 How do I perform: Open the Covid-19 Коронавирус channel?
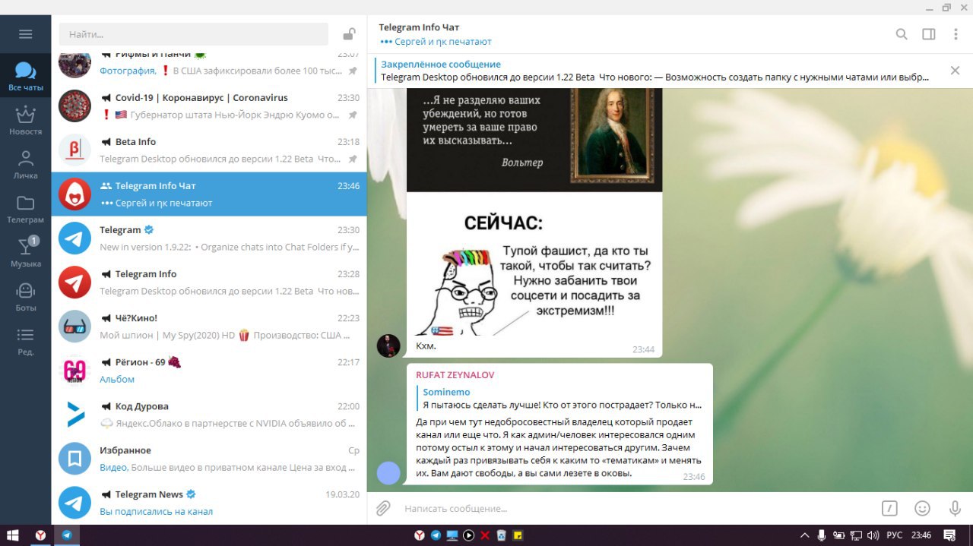209,106
